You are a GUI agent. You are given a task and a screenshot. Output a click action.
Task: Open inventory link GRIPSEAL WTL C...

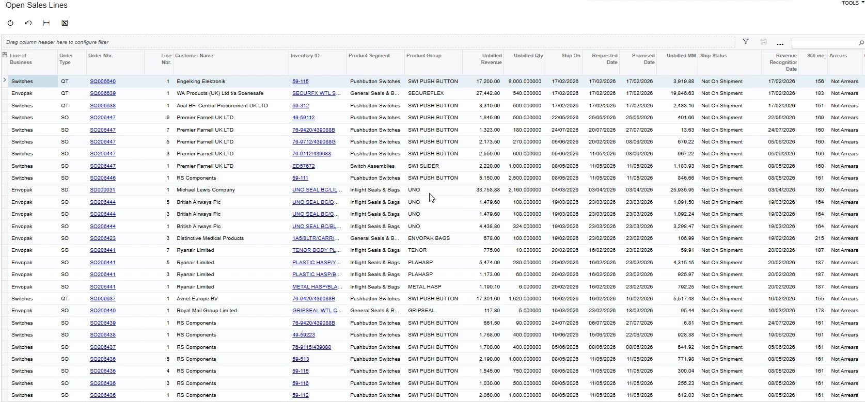click(317, 311)
